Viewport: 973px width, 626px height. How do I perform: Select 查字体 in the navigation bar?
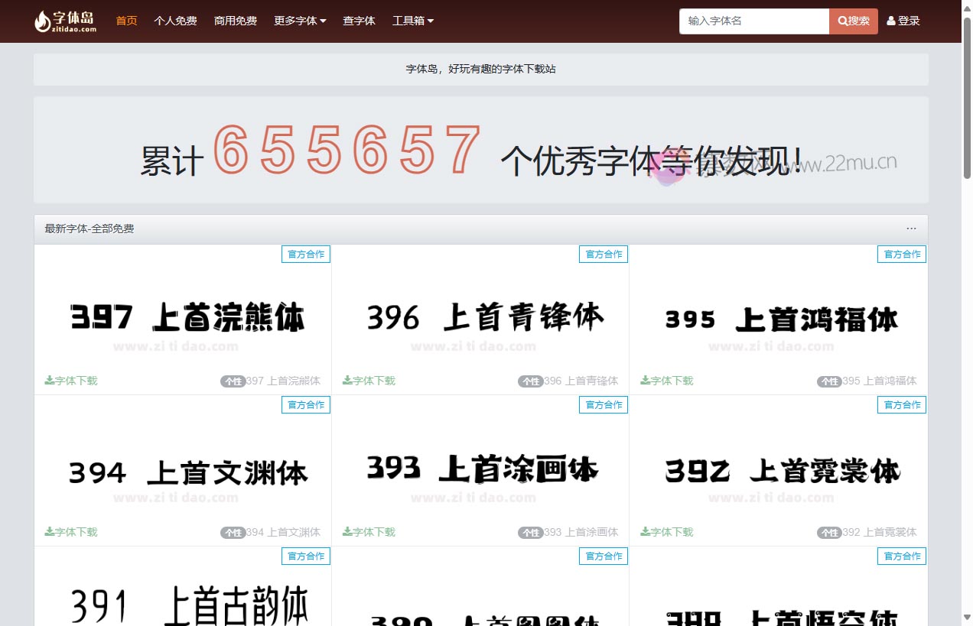[359, 21]
